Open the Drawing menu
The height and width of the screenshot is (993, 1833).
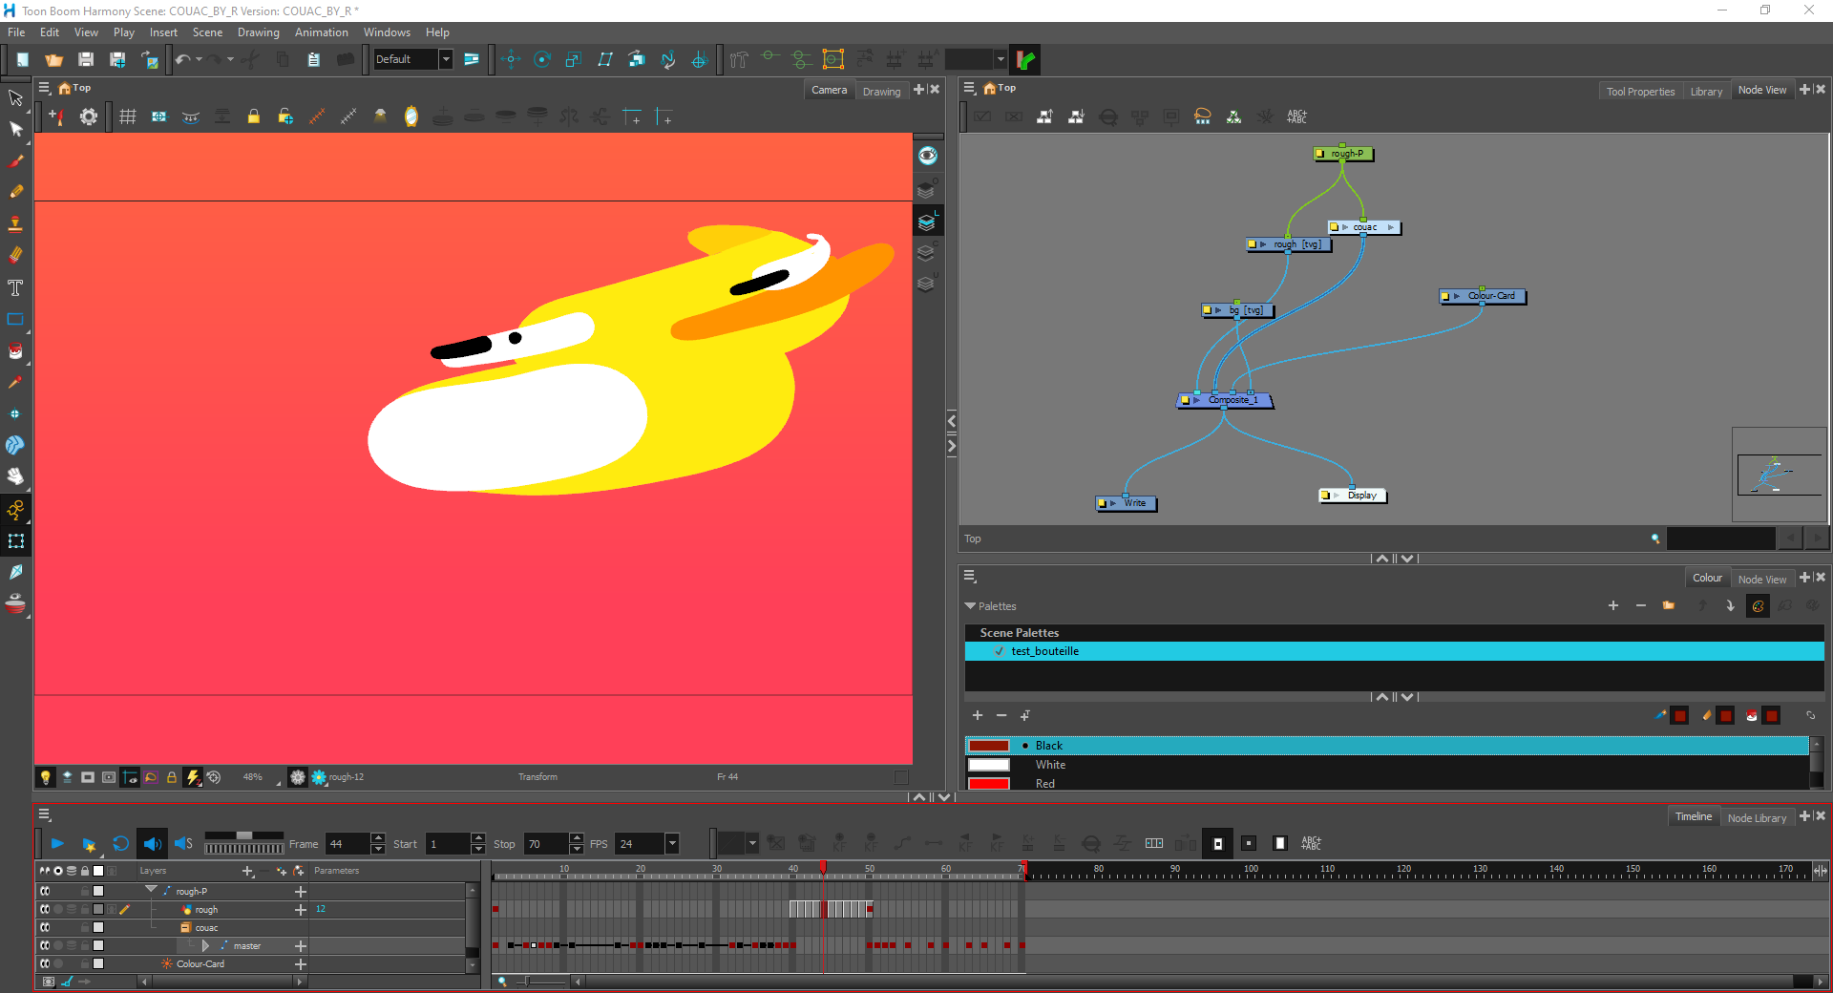click(x=259, y=32)
